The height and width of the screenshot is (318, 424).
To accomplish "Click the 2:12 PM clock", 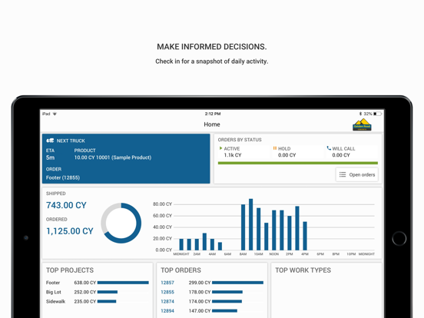I will (x=213, y=114).
